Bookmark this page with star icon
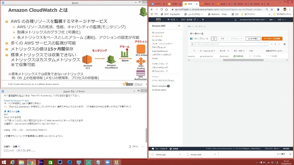 pyautogui.click(x=272, y=9)
